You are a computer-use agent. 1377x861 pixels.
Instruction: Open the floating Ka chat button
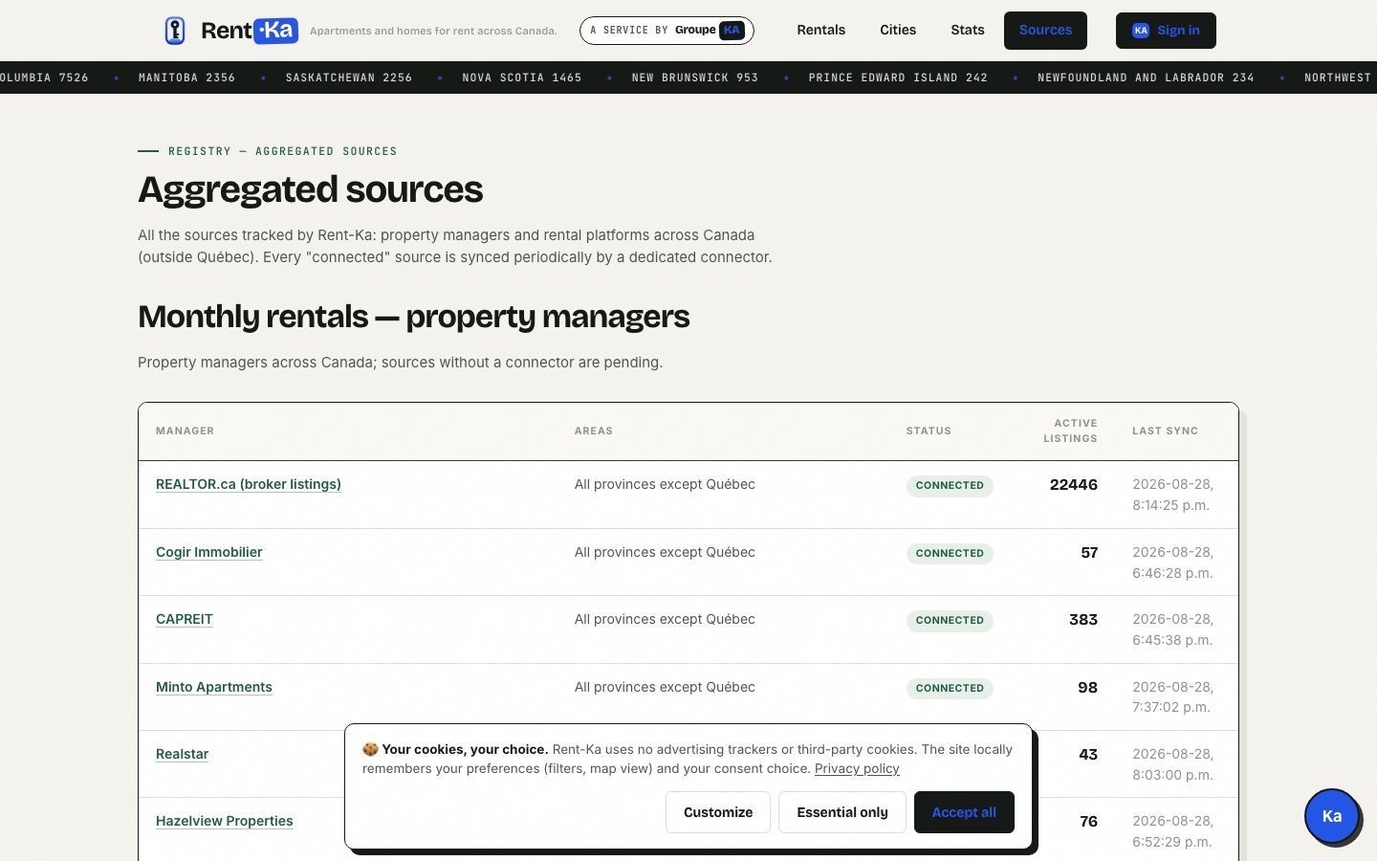[x=1332, y=816]
